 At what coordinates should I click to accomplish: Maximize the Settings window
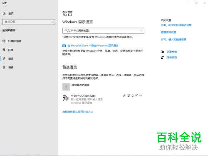tap(196, 3)
